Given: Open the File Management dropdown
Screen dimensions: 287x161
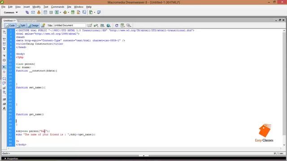Looking at the screenshot, I should click(x=102, y=25).
